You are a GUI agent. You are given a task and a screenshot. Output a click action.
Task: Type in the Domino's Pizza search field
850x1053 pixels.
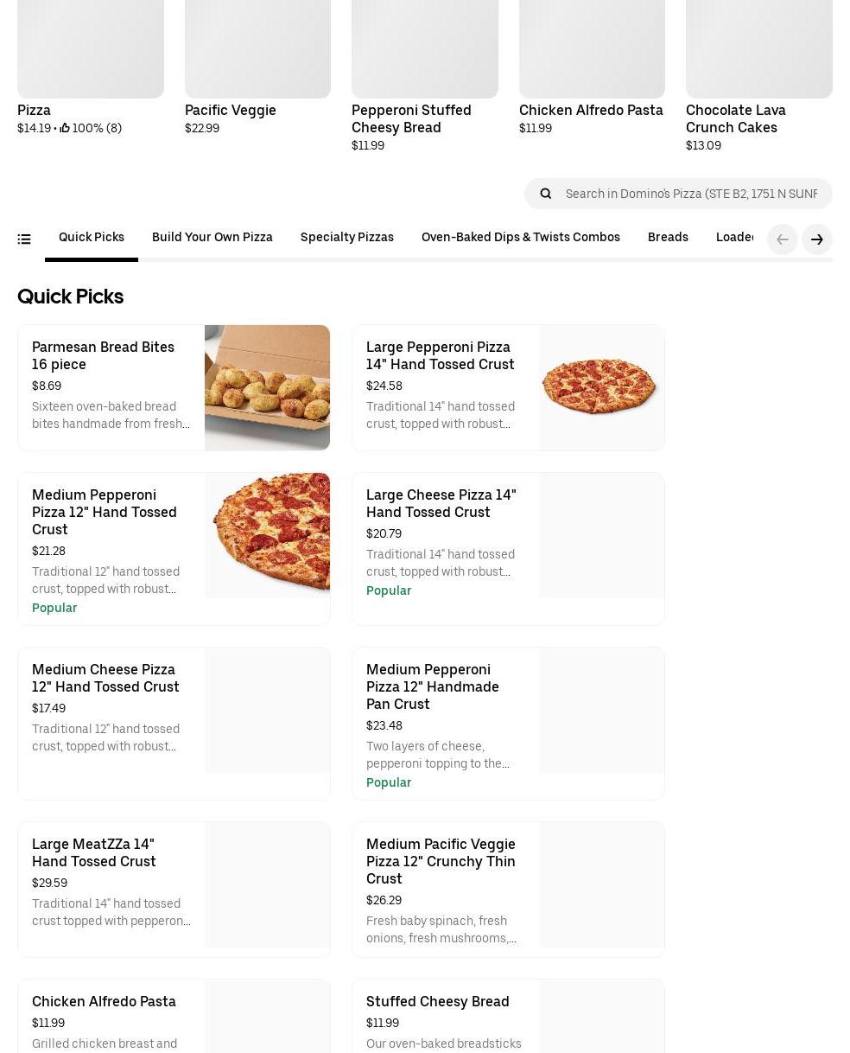pyautogui.click(x=691, y=194)
